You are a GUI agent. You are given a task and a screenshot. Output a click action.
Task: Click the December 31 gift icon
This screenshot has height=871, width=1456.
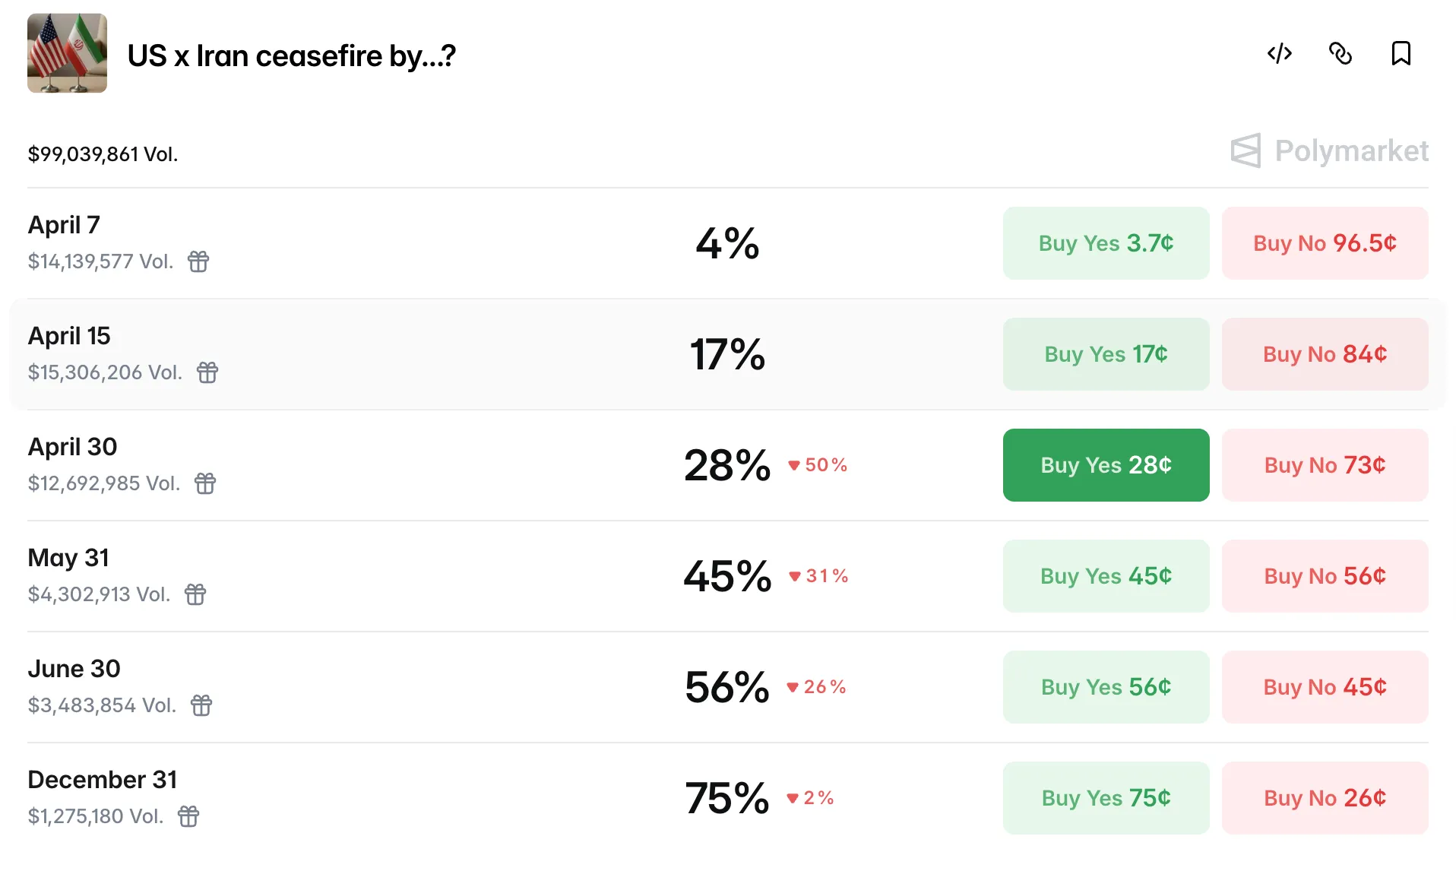(x=188, y=816)
